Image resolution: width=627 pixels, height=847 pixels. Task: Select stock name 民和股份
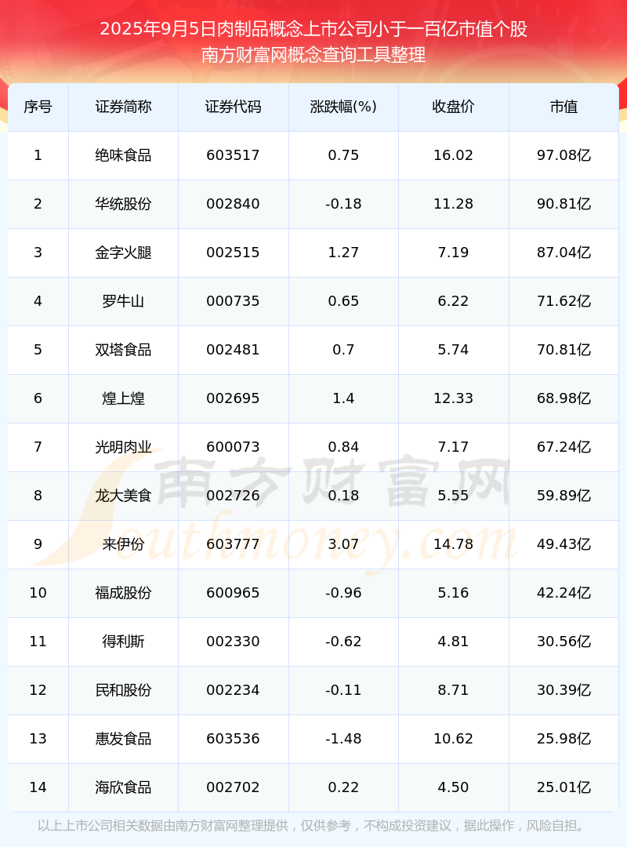coord(123,690)
